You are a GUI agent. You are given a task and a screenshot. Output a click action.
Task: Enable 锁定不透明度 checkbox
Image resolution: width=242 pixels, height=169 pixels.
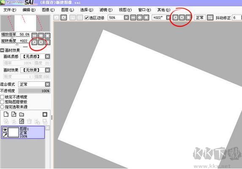2,97
